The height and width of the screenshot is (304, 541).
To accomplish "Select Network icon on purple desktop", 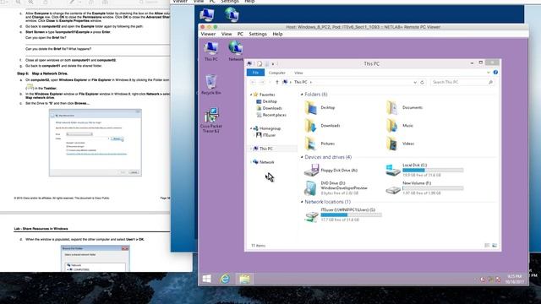I will 236,51.
